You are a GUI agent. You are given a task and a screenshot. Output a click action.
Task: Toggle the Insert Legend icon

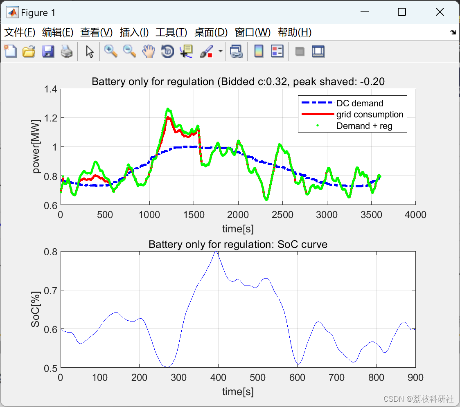(x=277, y=51)
